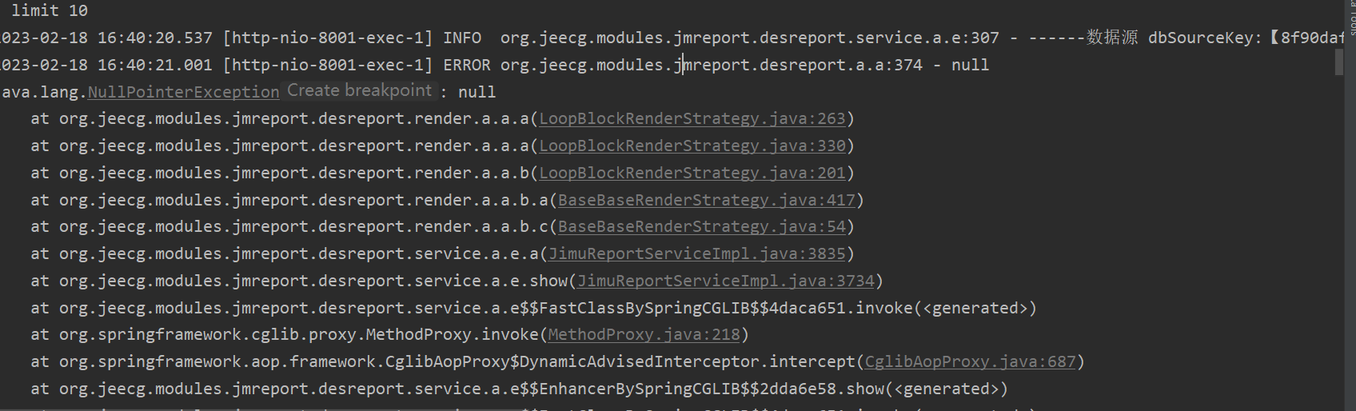Click the EnhancerBySpringCGLIB$$2dda6e58.show line
The width and height of the screenshot is (1356, 411).
[x=519, y=389]
